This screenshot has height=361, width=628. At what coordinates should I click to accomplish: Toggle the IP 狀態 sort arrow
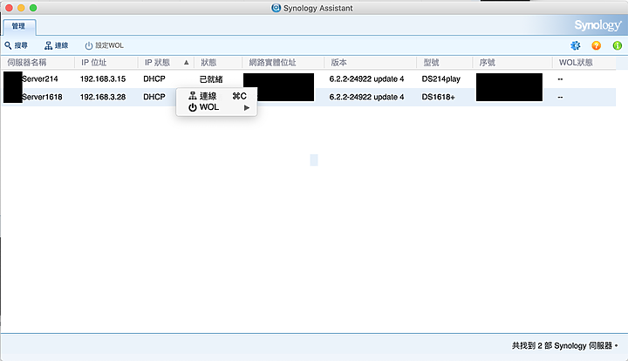pos(187,63)
